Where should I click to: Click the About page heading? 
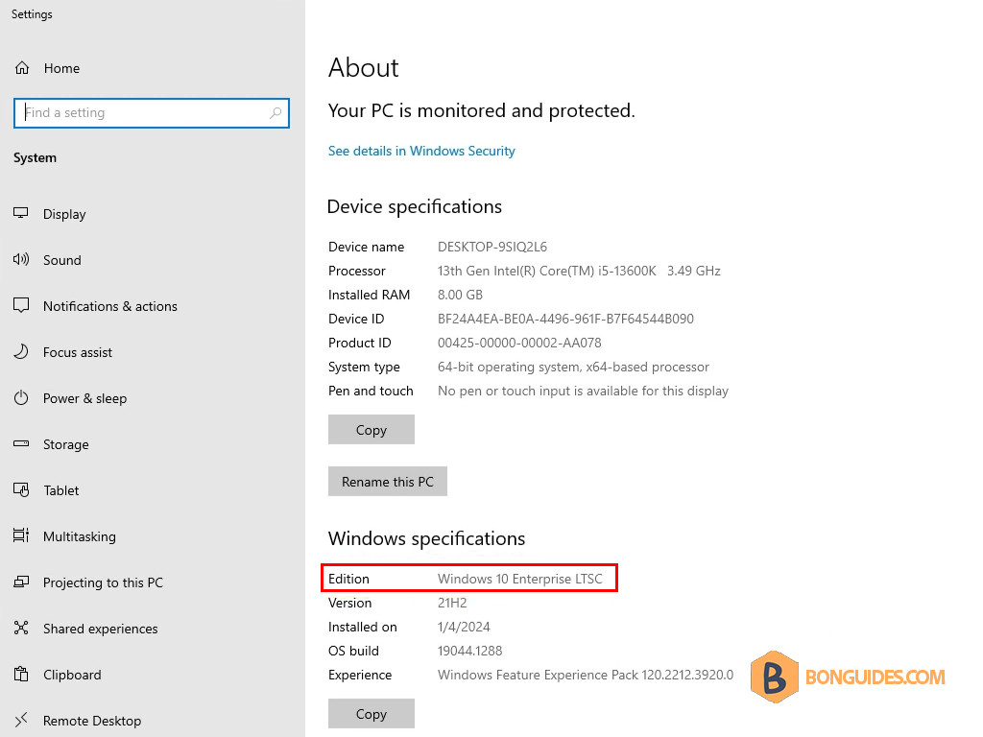[364, 68]
